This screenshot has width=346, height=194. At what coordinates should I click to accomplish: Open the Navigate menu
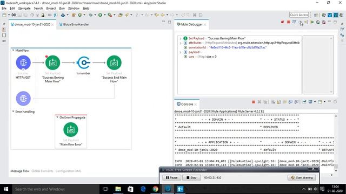24,9
